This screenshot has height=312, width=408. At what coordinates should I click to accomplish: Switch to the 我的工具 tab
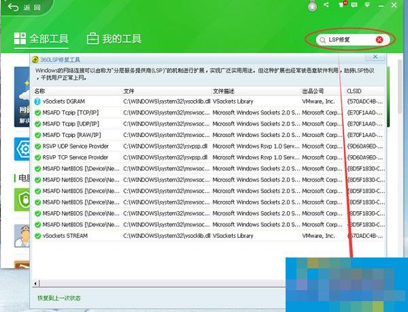(x=114, y=39)
